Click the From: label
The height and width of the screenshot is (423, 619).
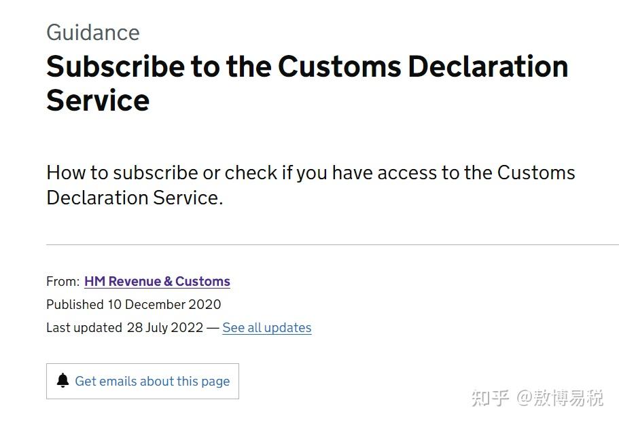click(63, 281)
